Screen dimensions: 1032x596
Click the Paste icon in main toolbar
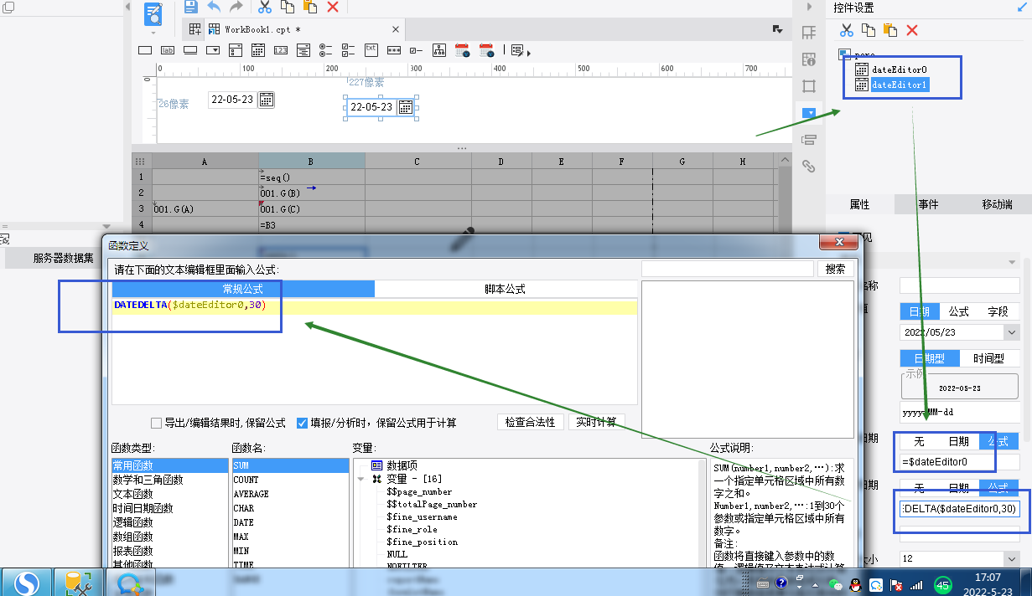pyautogui.click(x=310, y=7)
